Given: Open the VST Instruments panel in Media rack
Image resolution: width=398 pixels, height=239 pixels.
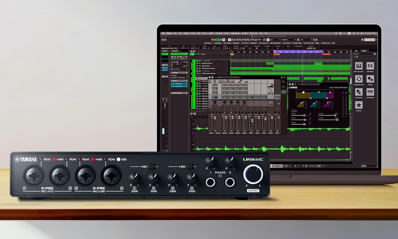Looking at the screenshot, I should pos(359,66).
